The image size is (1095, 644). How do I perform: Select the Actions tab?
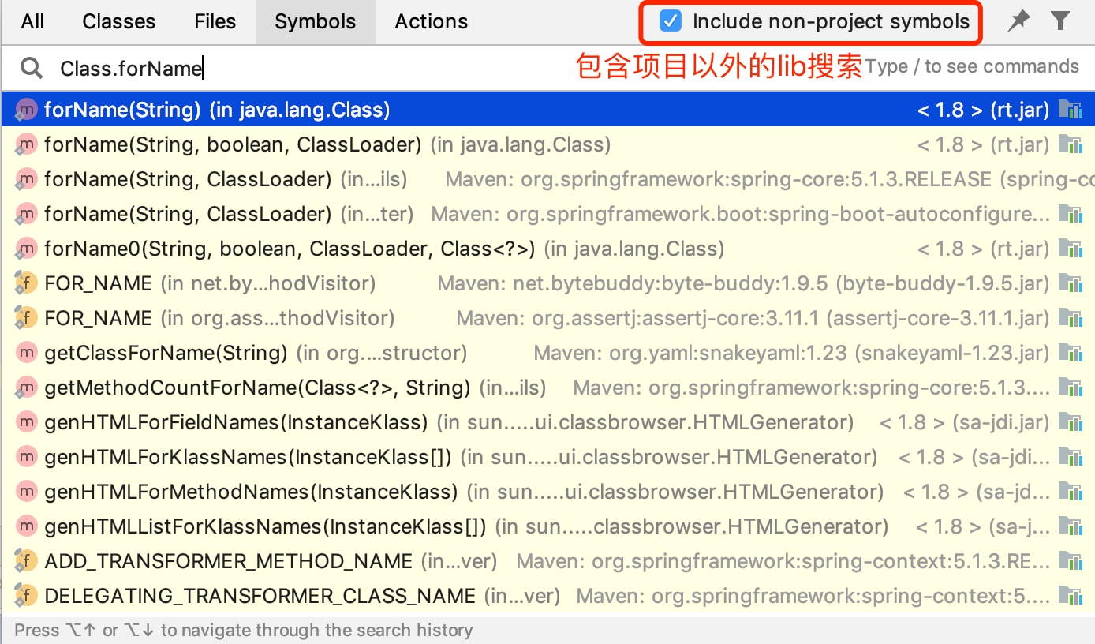(x=431, y=21)
